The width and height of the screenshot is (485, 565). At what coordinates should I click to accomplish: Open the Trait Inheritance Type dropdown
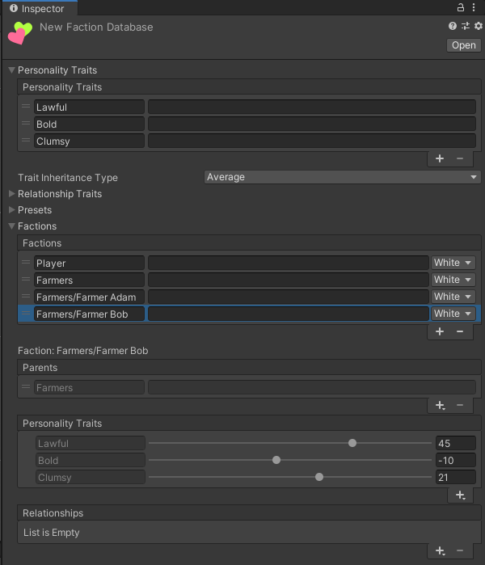(x=342, y=177)
